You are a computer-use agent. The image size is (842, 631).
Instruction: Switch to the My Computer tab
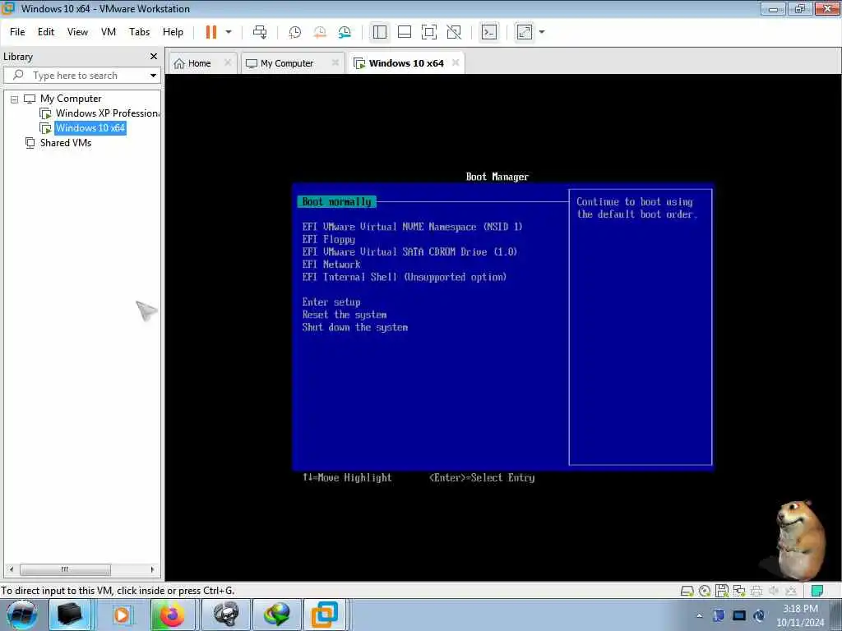point(287,63)
